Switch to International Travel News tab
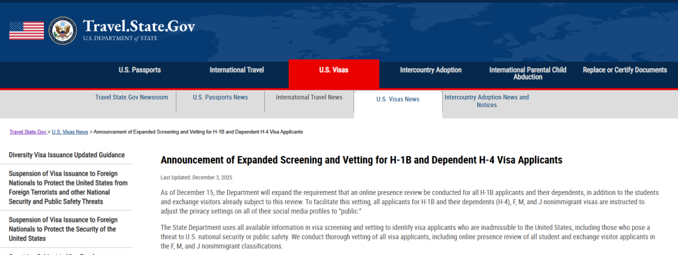Image resolution: width=678 pixels, height=255 pixels. point(309,98)
